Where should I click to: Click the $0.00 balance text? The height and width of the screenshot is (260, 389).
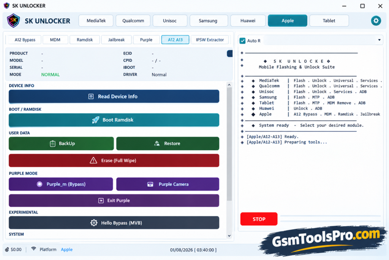[x=16, y=249]
